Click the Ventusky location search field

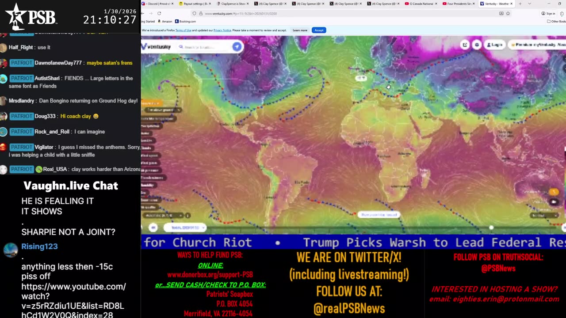(x=203, y=47)
